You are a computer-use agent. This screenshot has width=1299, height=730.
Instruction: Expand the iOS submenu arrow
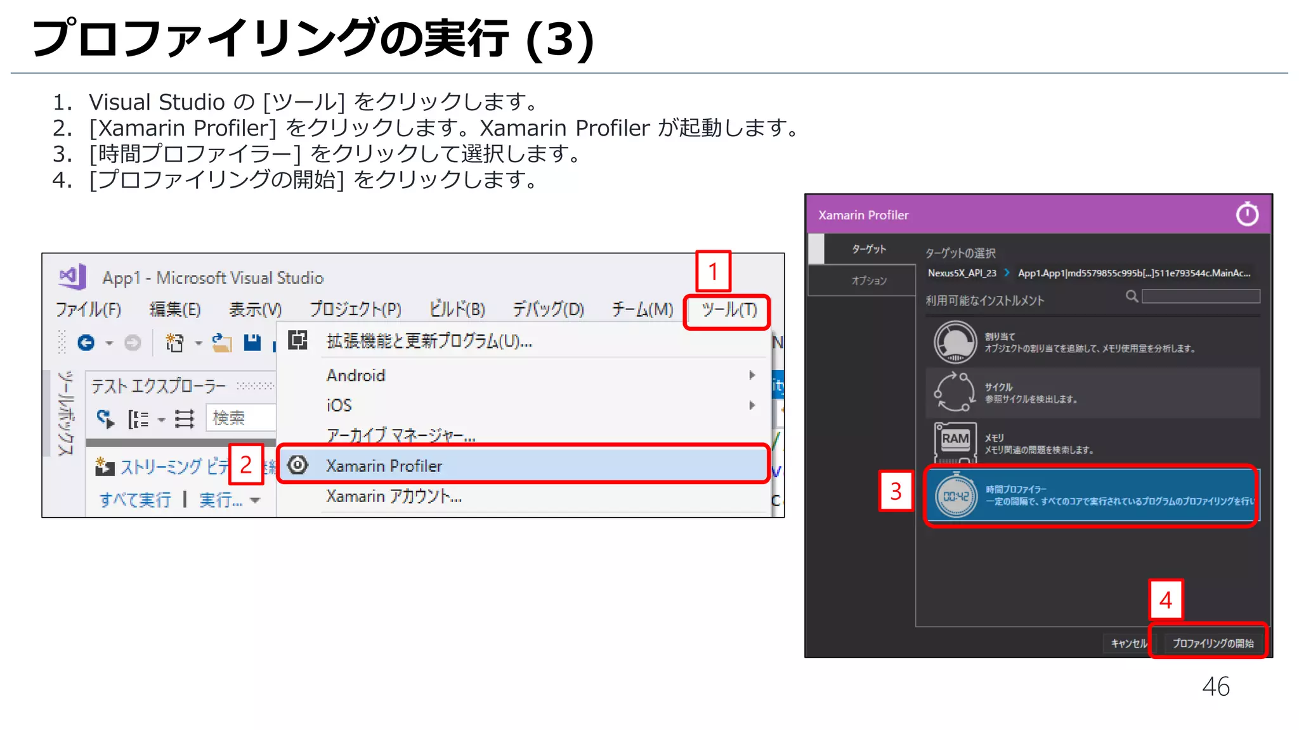click(x=752, y=405)
